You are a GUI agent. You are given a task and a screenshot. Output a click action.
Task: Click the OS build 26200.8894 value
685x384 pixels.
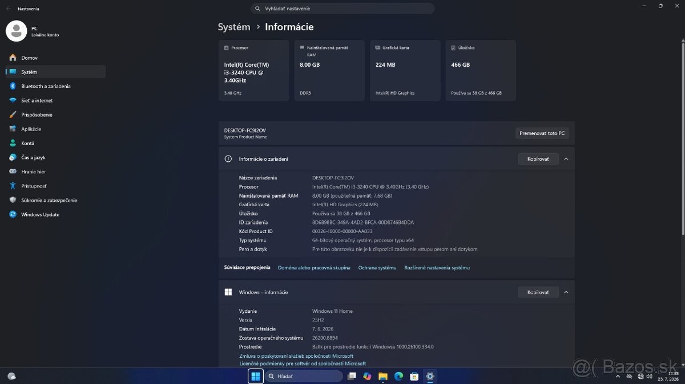click(x=325, y=338)
